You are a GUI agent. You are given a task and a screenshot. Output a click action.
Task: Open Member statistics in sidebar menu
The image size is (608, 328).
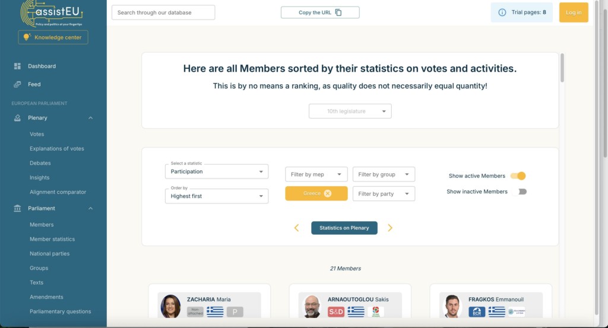click(52, 239)
